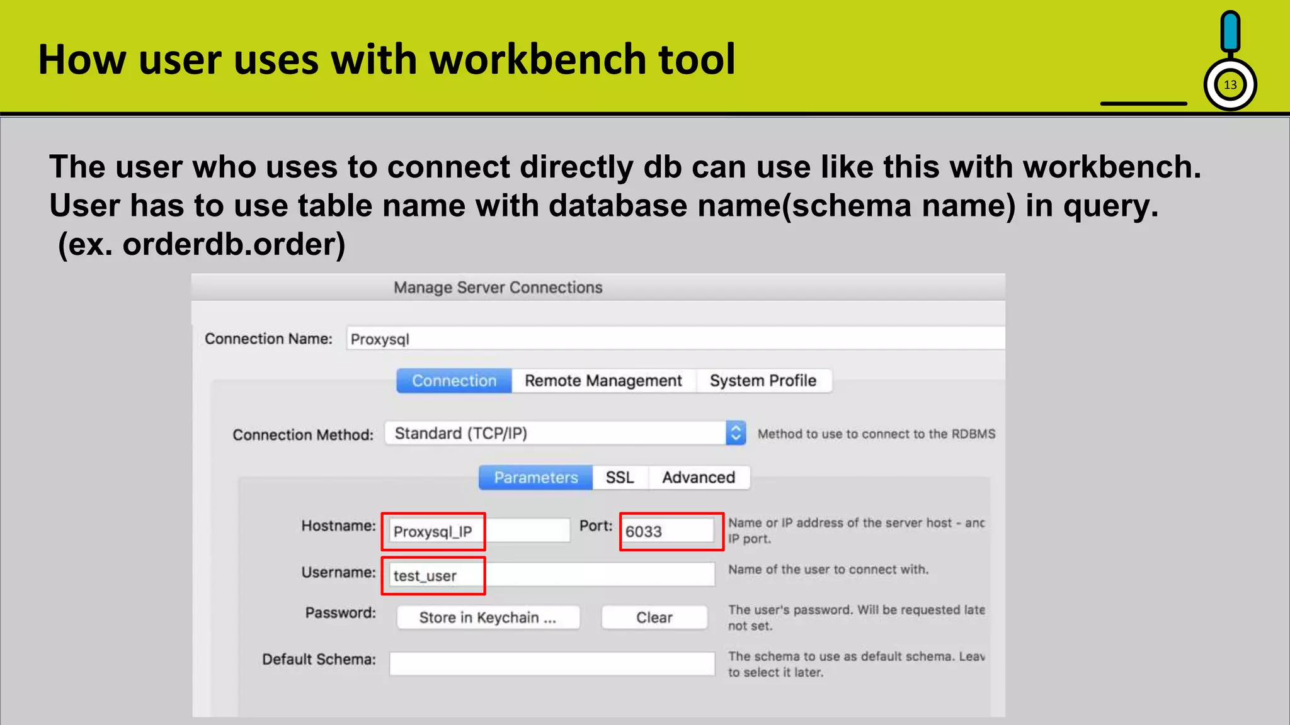Switch to the SSL sub-tab
The height and width of the screenshot is (725, 1290).
pyautogui.click(x=620, y=478)
